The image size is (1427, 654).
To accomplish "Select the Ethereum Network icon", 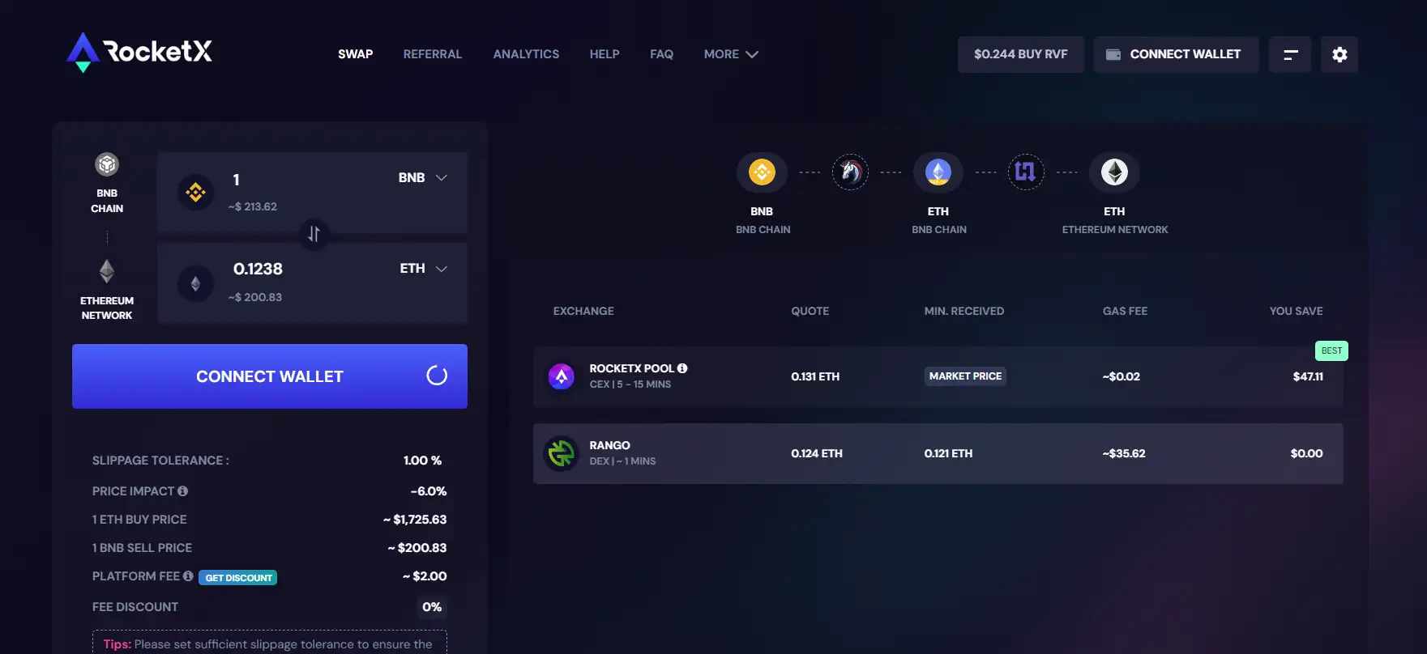I will [107, 271].
